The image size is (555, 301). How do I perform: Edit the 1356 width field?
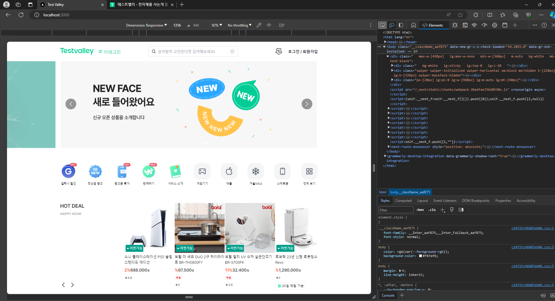click(x=177, y=25)
